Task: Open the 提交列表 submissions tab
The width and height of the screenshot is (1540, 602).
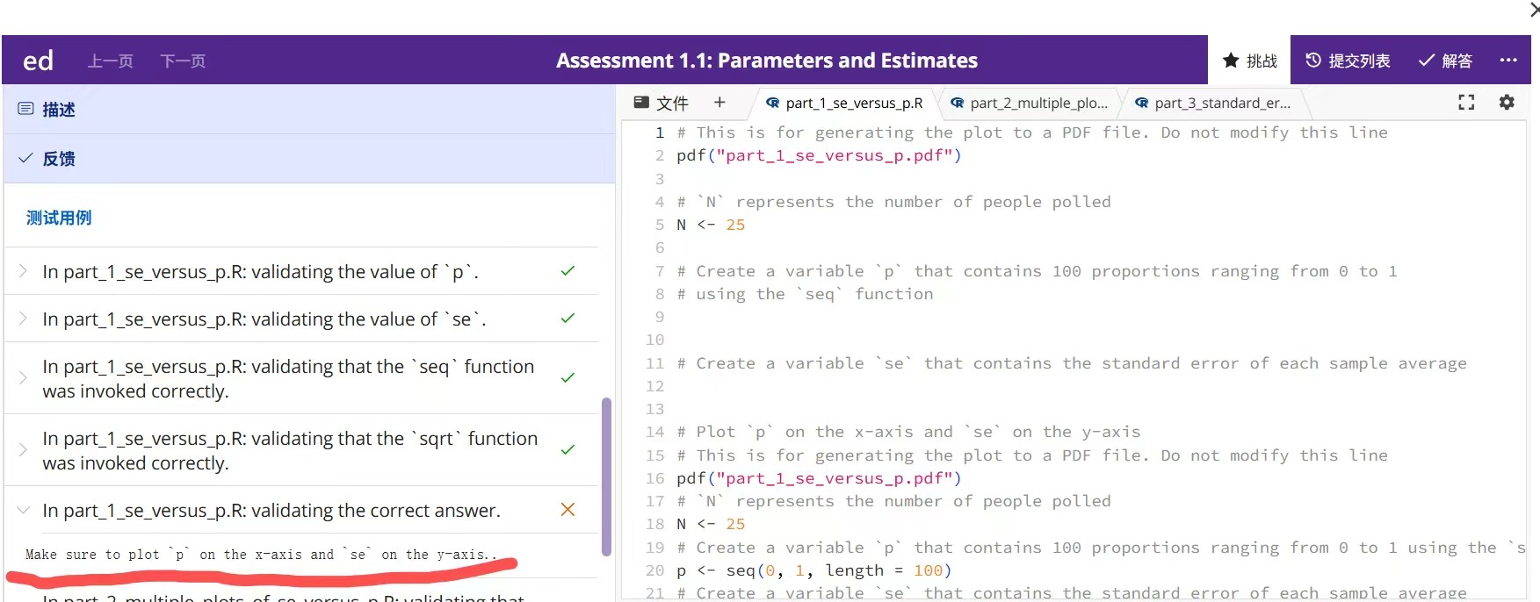Action: [x=1348, y=61]
